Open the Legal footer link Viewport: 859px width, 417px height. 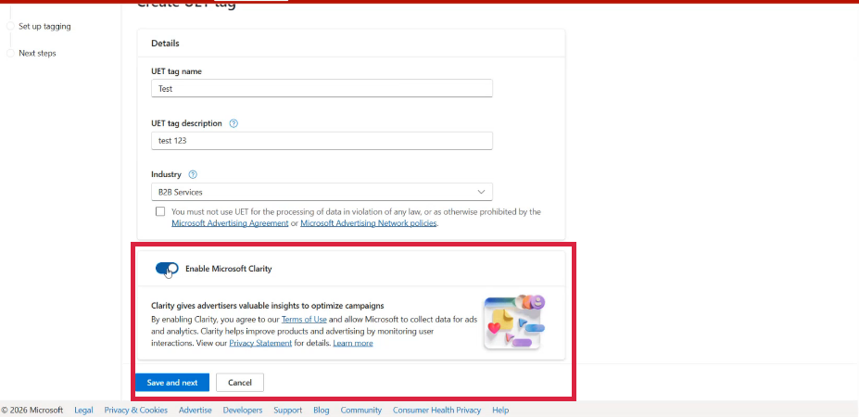(x=83, y=410)
